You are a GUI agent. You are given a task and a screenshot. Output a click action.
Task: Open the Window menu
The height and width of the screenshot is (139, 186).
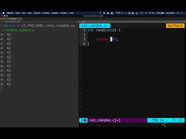coord(64,13)
